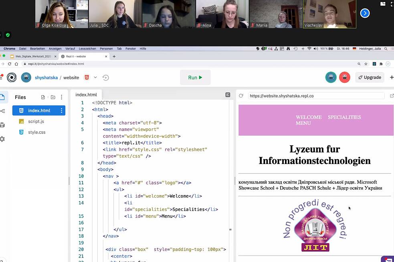Click line number 10 in the editor
Viewport: 394px width, 262px height.
(x=81, y=176)
